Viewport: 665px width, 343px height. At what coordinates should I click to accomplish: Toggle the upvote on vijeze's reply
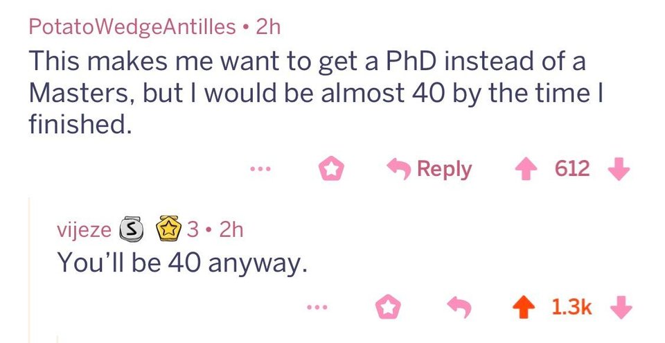526,307
